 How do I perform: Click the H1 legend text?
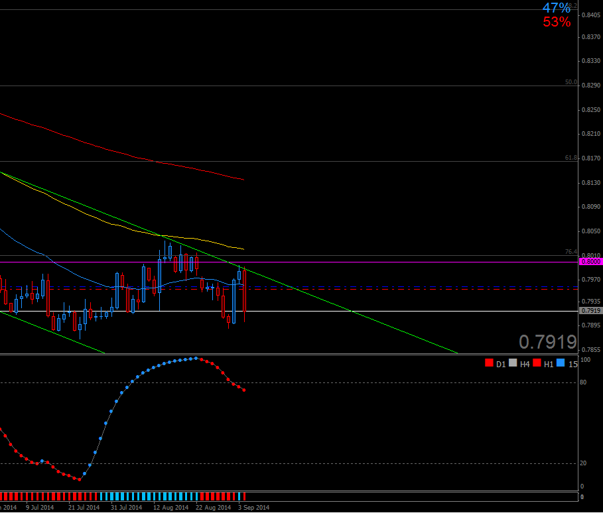pyautogui.click(x=549, y=365)
